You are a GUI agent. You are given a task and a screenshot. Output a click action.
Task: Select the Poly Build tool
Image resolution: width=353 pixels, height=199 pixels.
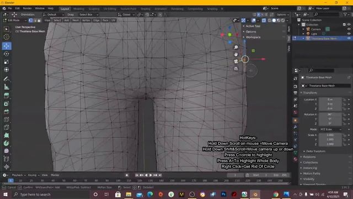7,135
